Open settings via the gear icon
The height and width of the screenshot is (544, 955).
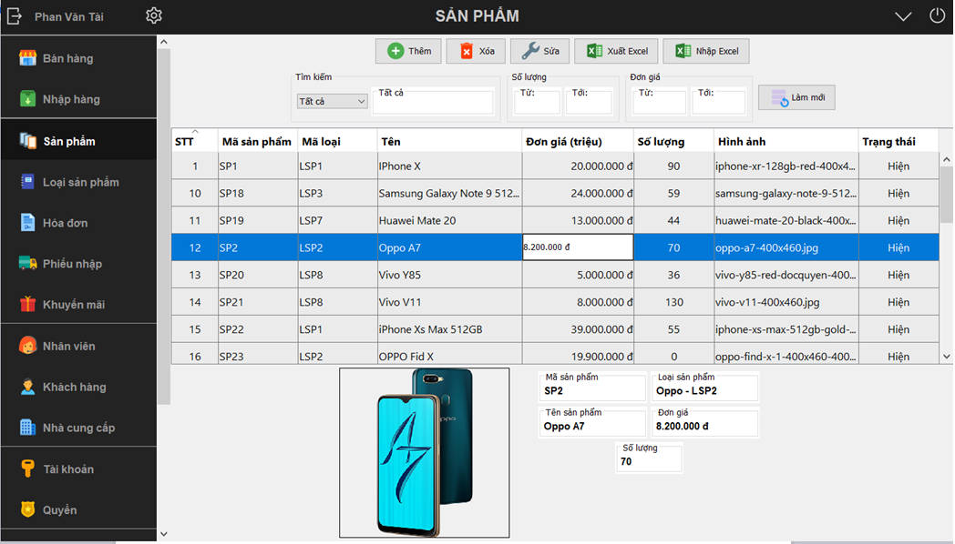[154, 15]
